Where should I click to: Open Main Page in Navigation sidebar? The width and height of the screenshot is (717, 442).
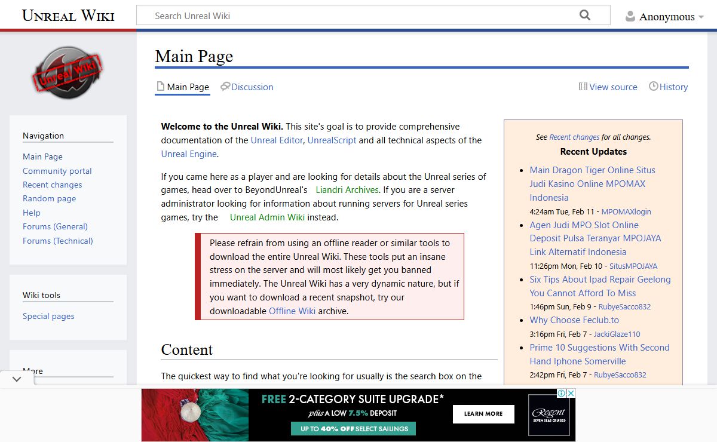coord(42,156)
